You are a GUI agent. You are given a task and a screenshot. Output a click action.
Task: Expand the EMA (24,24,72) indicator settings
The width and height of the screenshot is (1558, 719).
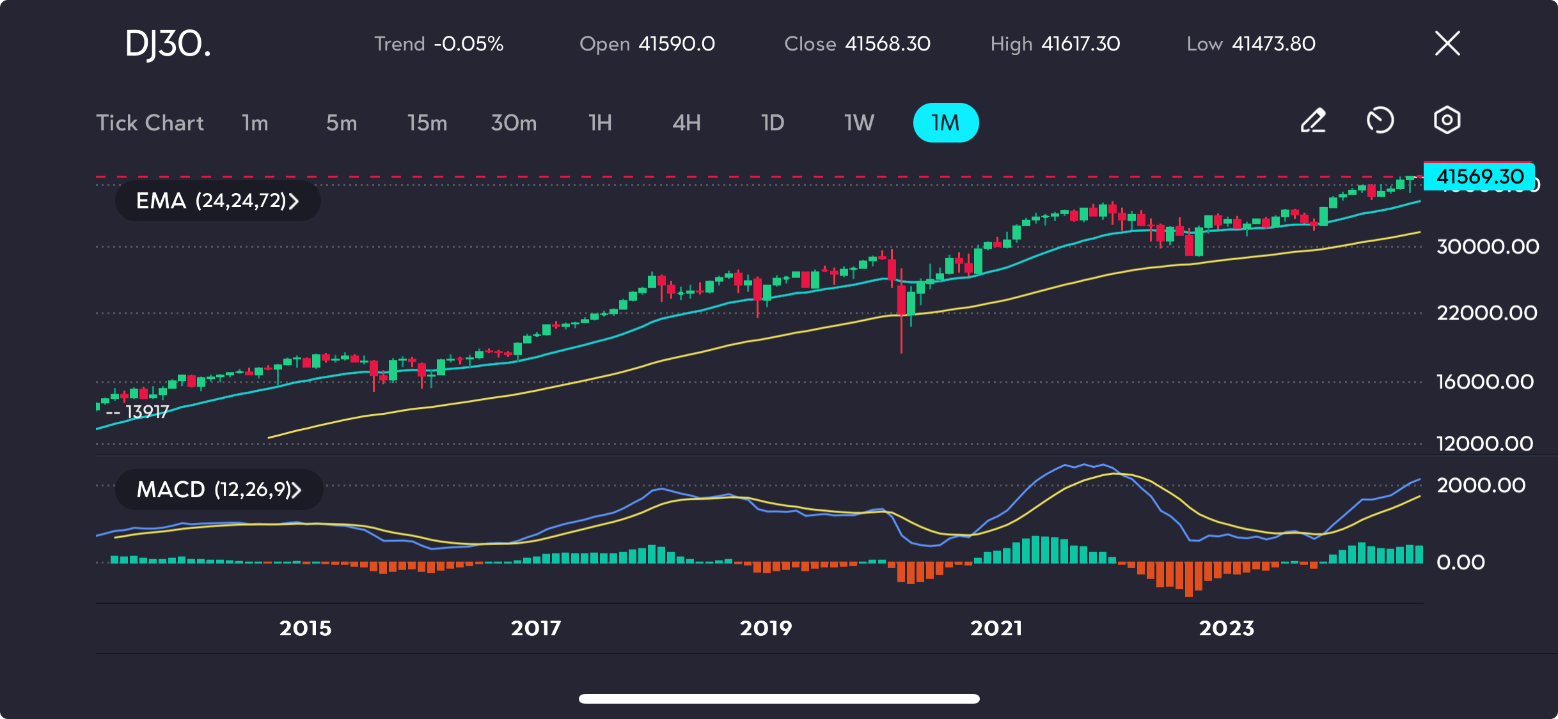217,201
